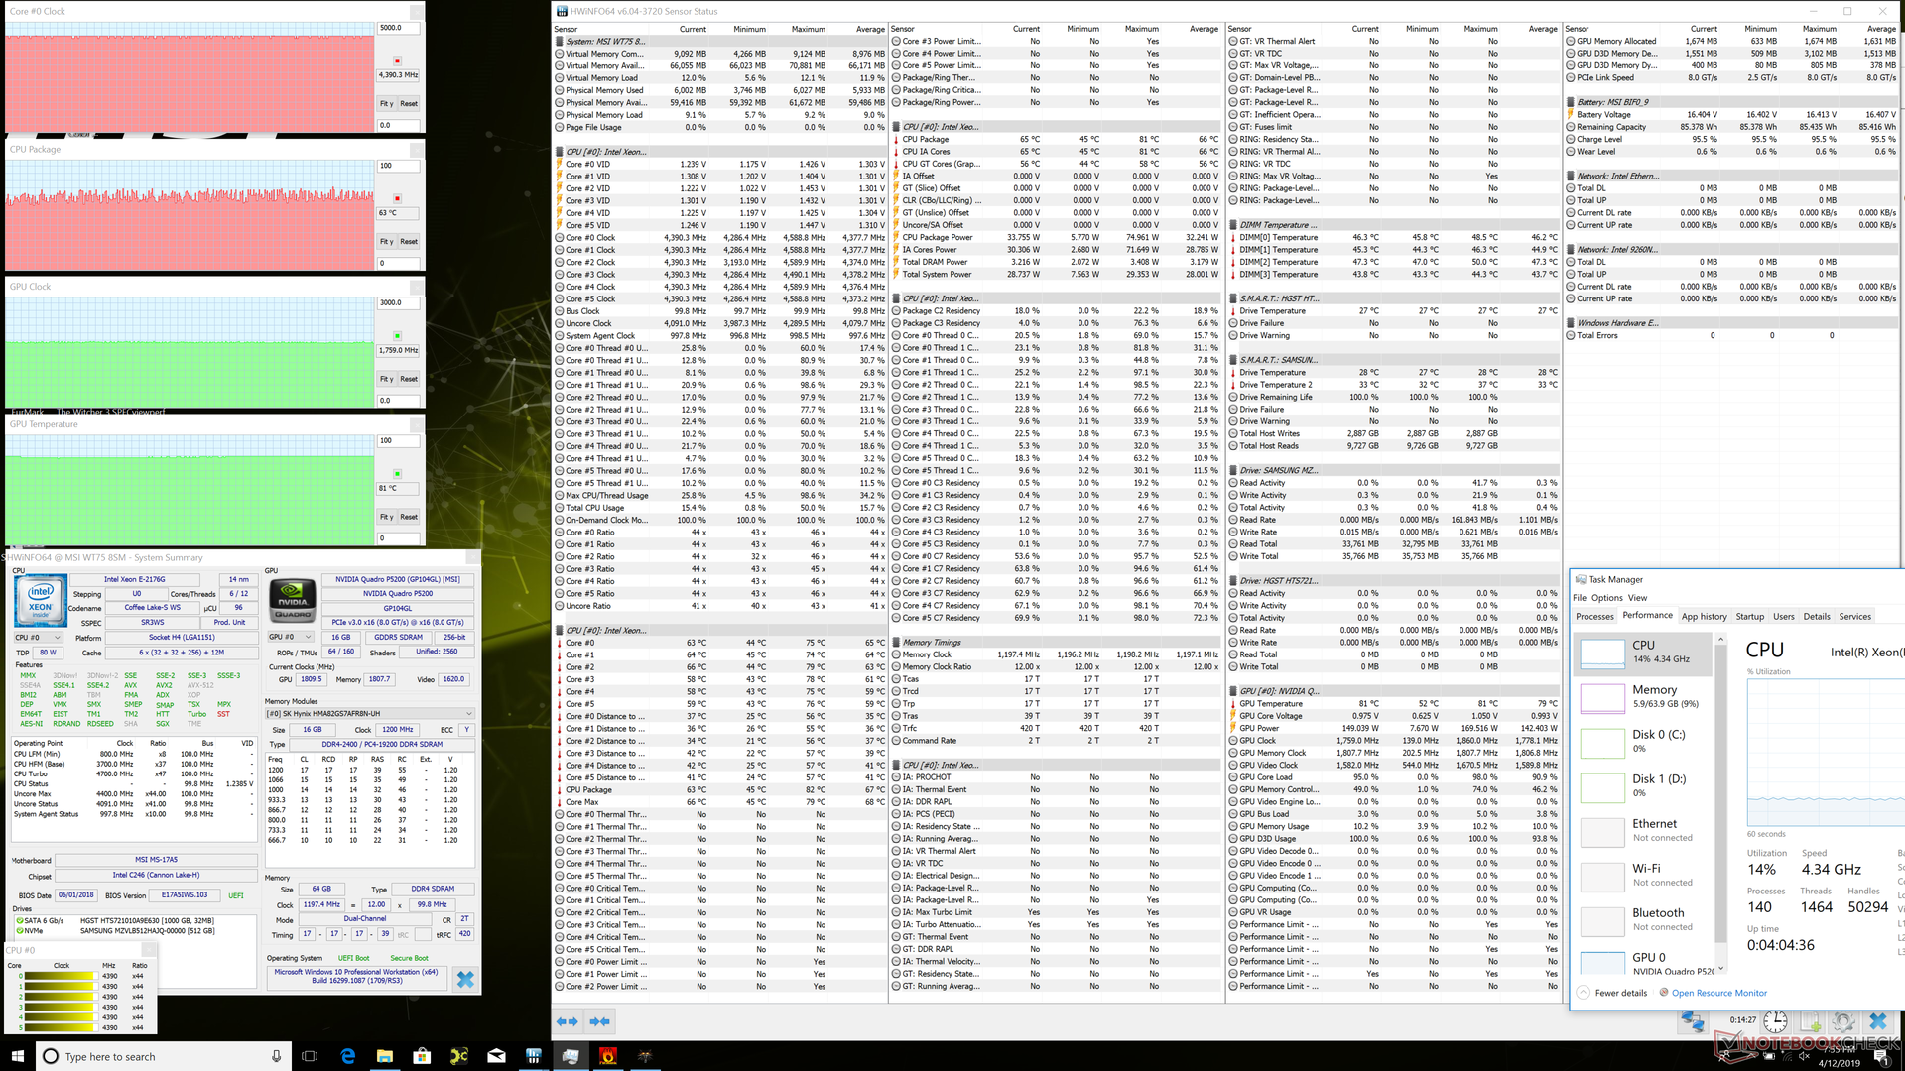The height and width of the screenshot is (1071, 1905).
Task: Open Microsoft Edge from the taskbar
Action: (x=348, y=1056)
